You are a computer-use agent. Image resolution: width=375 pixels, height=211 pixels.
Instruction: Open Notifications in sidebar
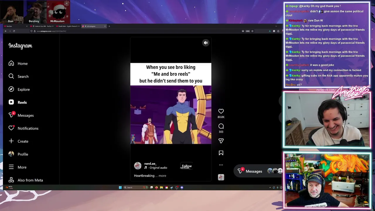23,128
